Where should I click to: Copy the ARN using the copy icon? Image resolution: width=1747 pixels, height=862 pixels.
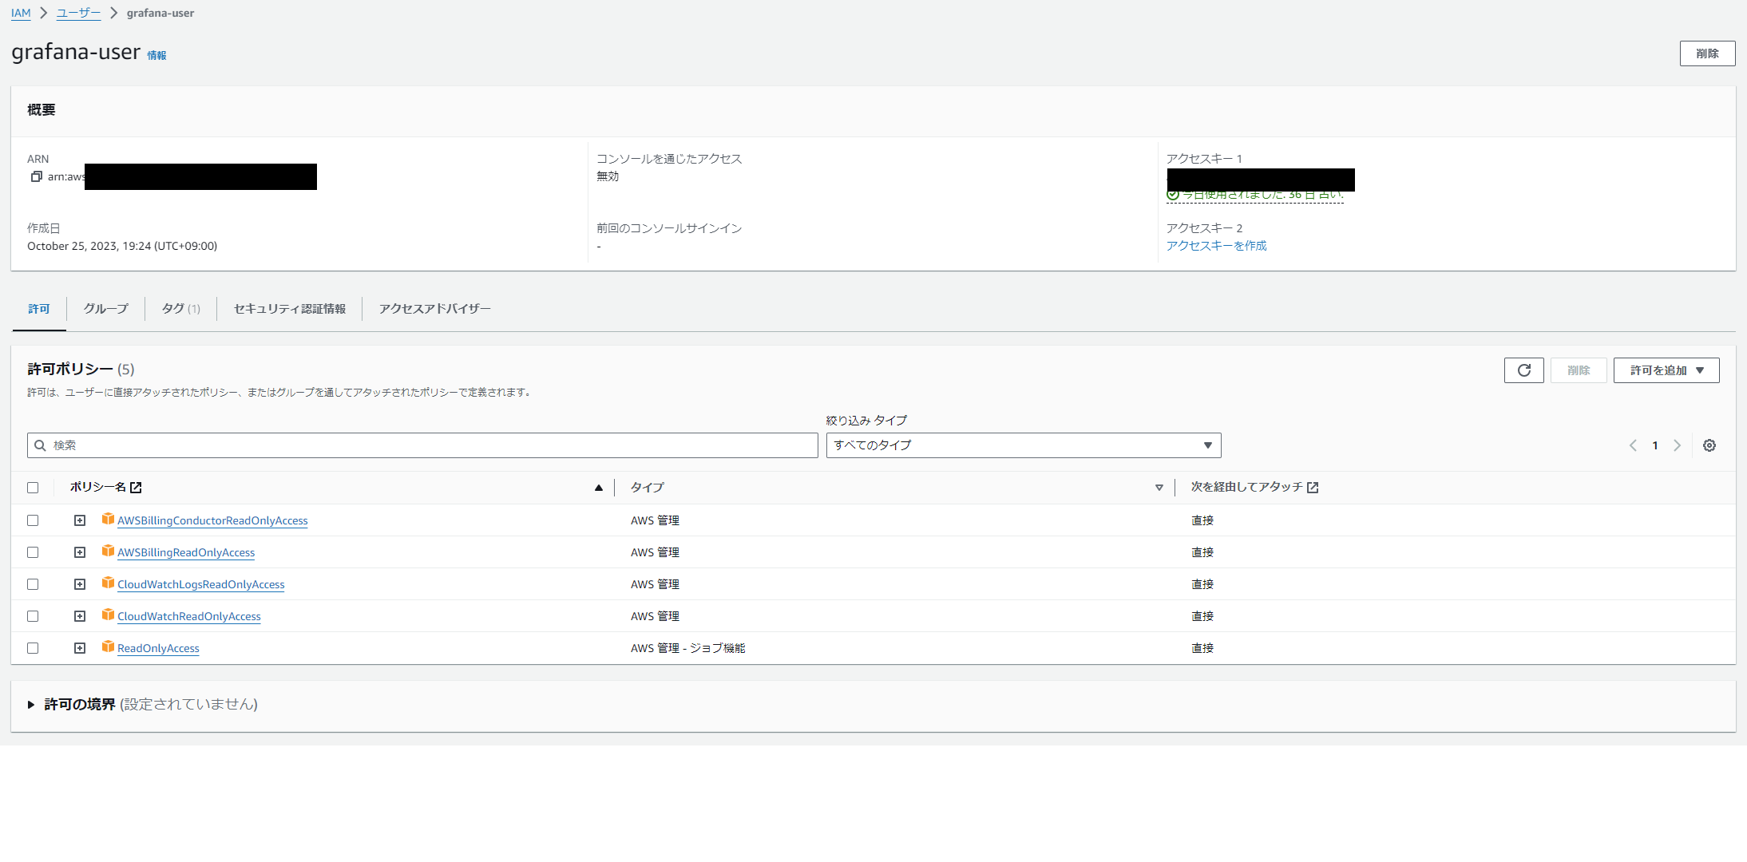tap(36, 176)
